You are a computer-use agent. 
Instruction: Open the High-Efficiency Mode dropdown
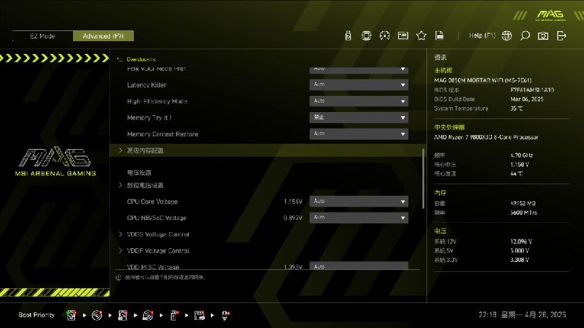[359, 101]
